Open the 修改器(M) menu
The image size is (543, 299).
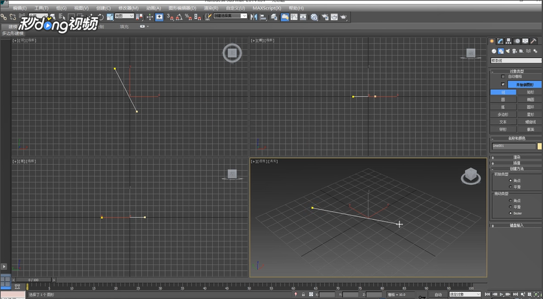coord(128,8)
